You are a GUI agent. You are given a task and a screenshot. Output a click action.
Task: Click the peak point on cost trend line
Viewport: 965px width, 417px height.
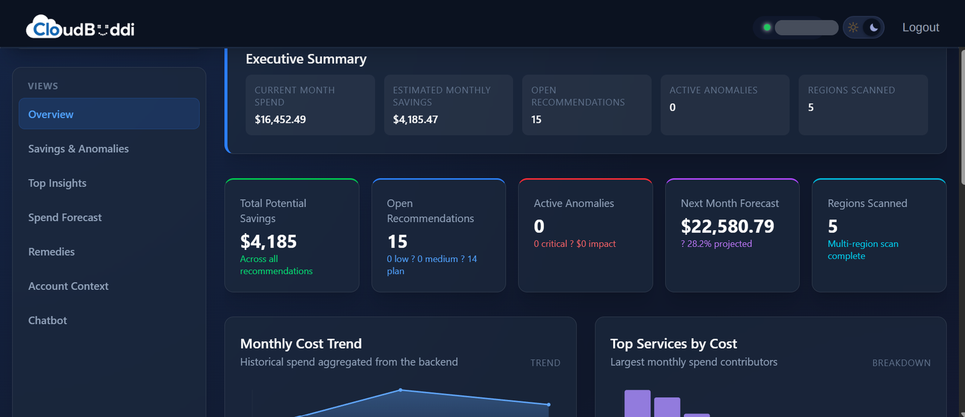400,390
